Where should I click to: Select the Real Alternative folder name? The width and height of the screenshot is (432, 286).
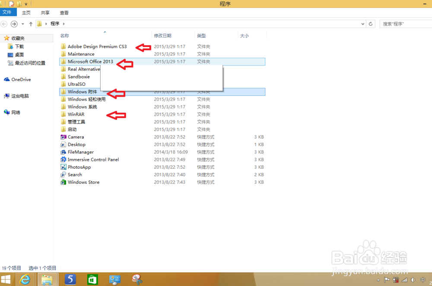tap(84, 69)
